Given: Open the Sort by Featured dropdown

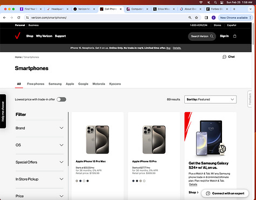Looking at the screenshot, I should 210,99.
